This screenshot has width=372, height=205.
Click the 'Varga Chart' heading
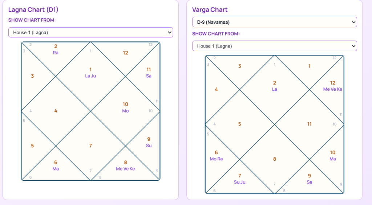pyautogui.click(x=210, y=10)
